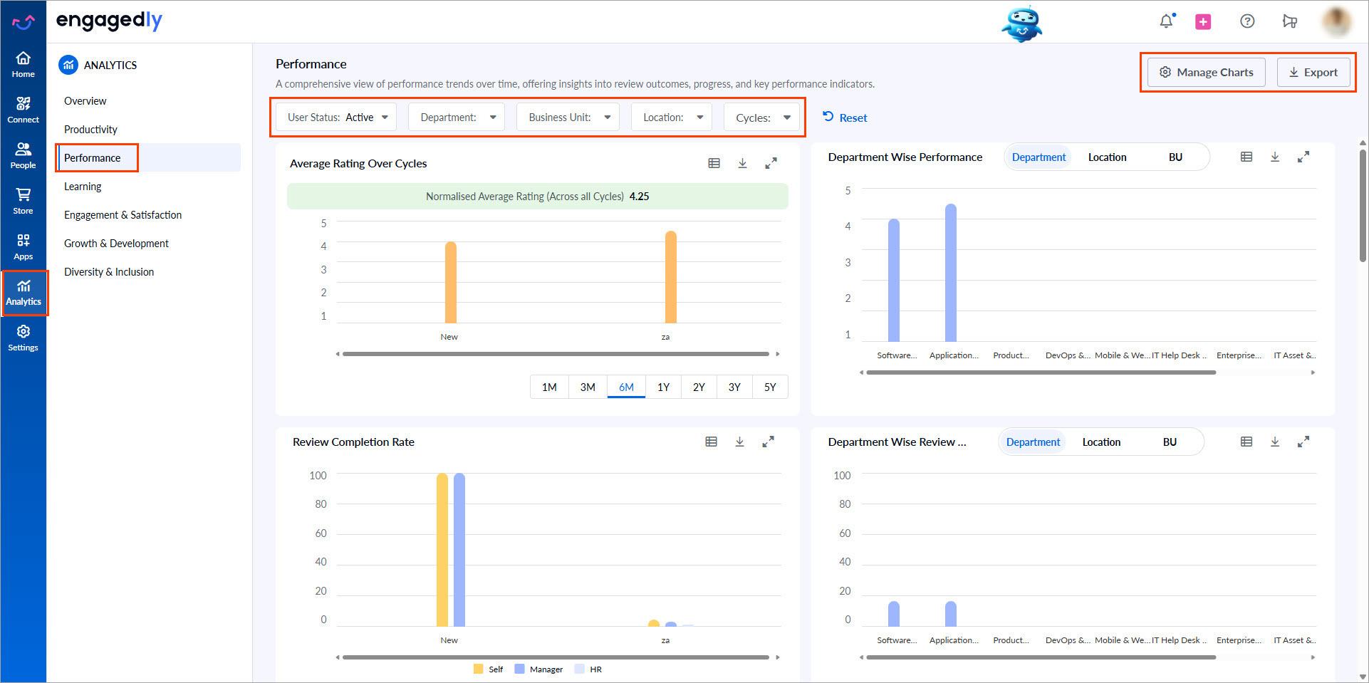Open the help question mark icon
1369x683 pixels.
pyautogui.click(x=1247, y=21)
